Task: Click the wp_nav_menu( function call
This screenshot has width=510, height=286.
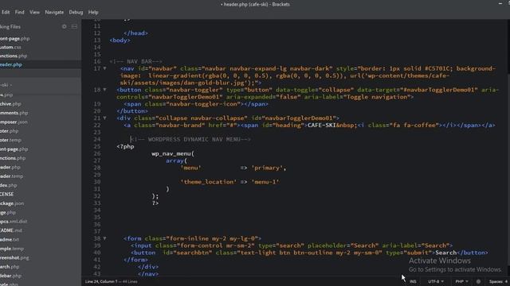Action: (173, 153)
